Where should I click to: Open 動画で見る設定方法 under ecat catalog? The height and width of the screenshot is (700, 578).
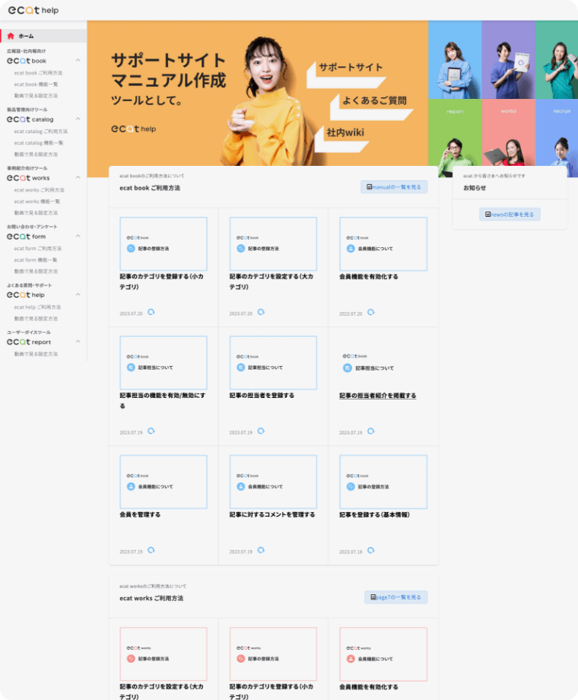point(36,154)
